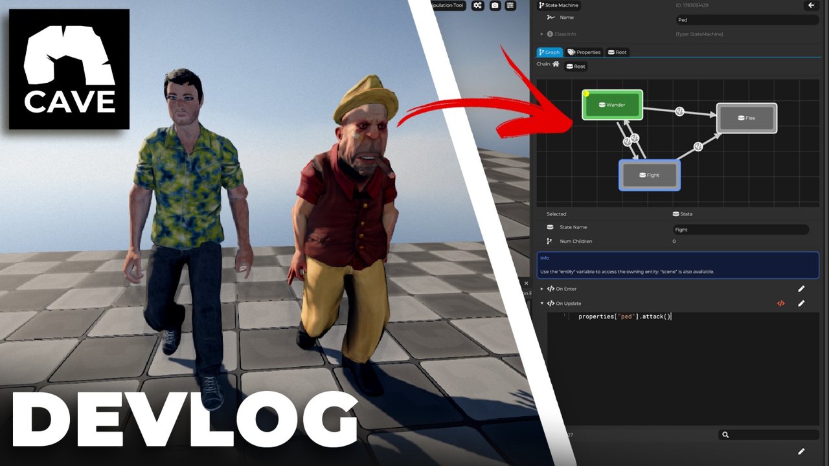Click the State Machine header button
The width and height of the screenshot is (829, 466).
tap(558, 5)
